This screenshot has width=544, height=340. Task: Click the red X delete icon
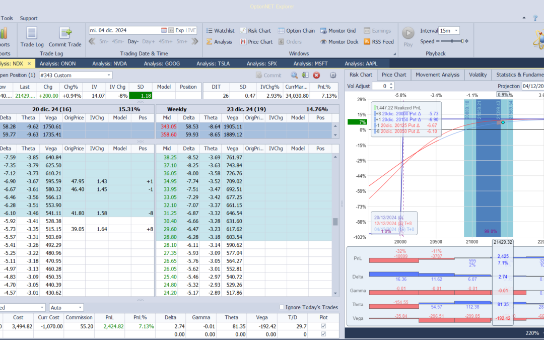(x=316, y=75)
